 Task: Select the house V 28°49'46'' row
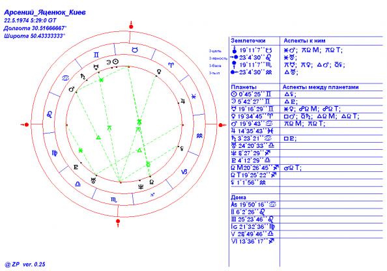253,235
